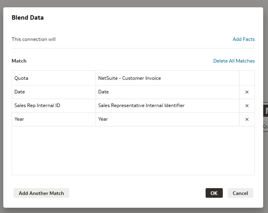Select the Date cell under Quota column

coord(54,92)
